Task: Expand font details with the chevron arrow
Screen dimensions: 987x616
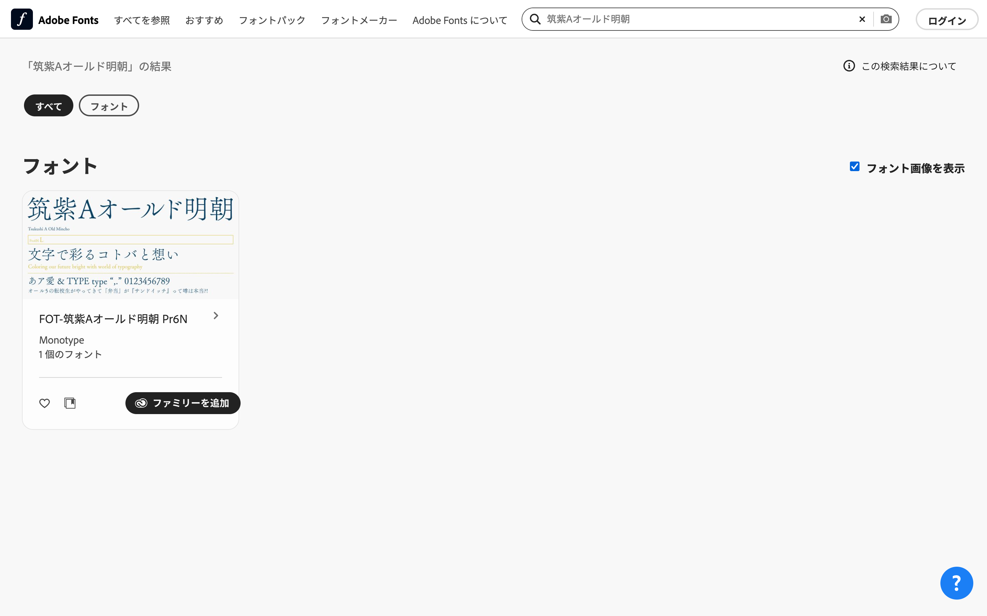Action: click(216, 316)
